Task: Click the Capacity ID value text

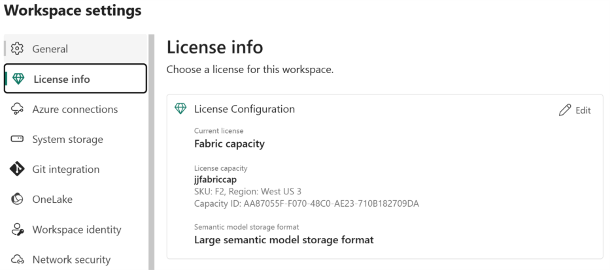Action: tap(307, 203)
